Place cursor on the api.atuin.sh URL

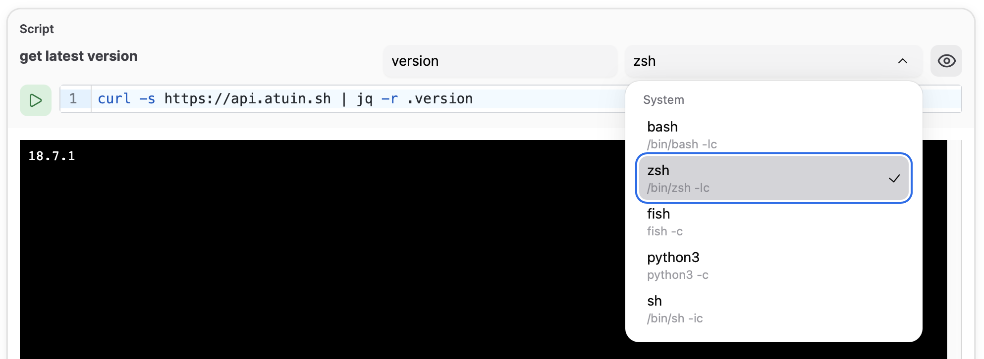pos(247,99)
